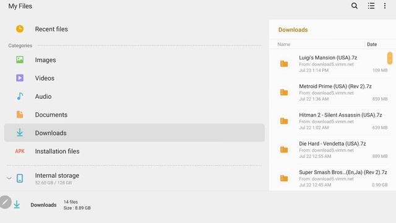Click the orange fast-scroll handle
This screenshot has width=396, height=223.
coord(390,58)
